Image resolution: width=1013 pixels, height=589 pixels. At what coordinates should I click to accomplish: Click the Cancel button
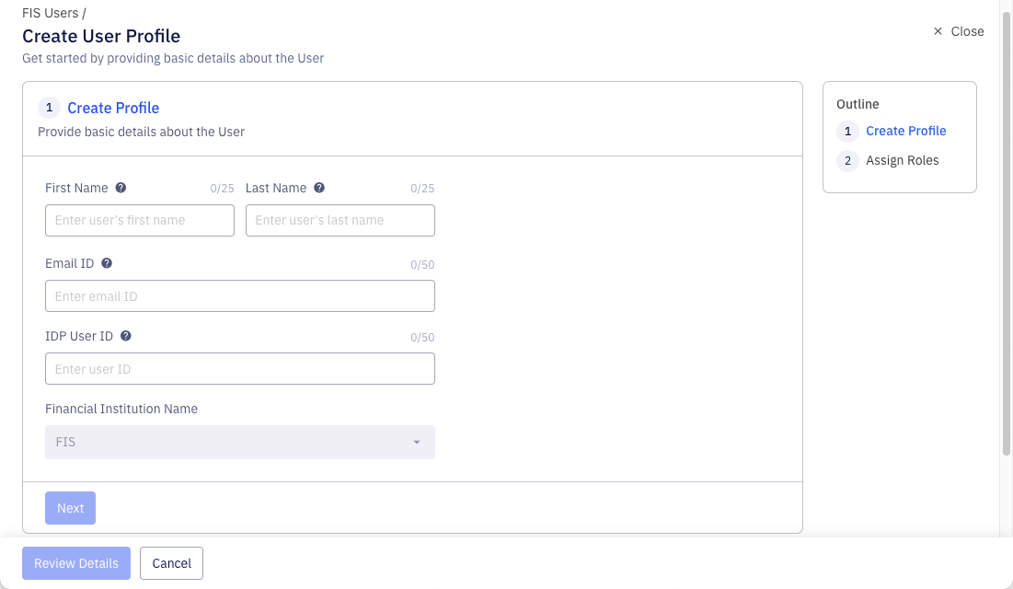point(171,562)
